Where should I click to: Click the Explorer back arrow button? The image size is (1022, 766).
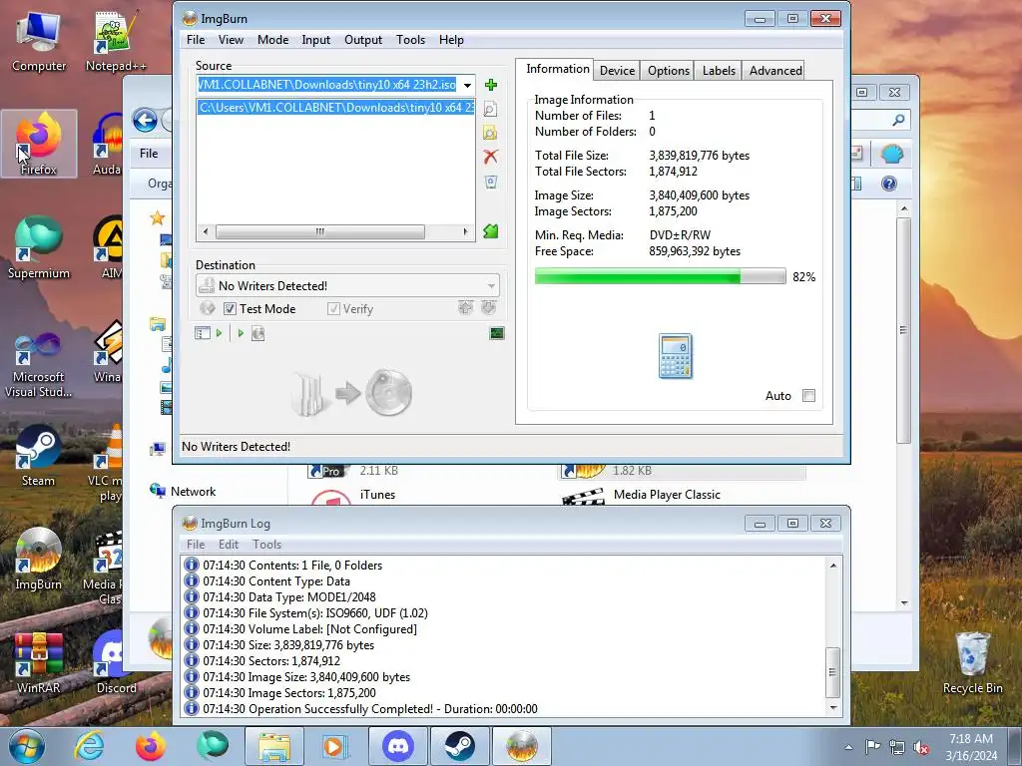145,120
